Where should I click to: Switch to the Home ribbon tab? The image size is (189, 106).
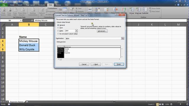pyautogui.click(x=12, y=5)
